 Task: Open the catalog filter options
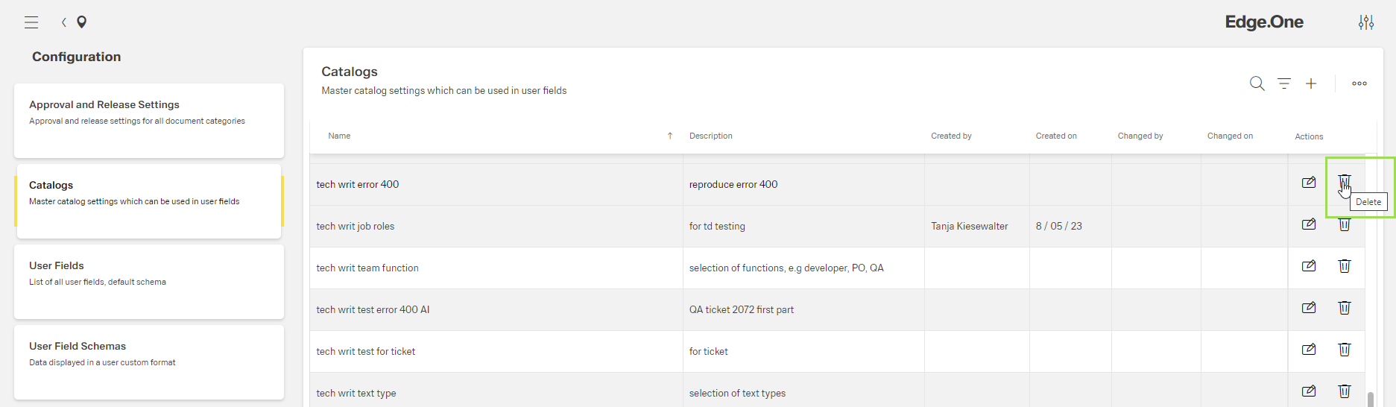(x=1283, y=83)
